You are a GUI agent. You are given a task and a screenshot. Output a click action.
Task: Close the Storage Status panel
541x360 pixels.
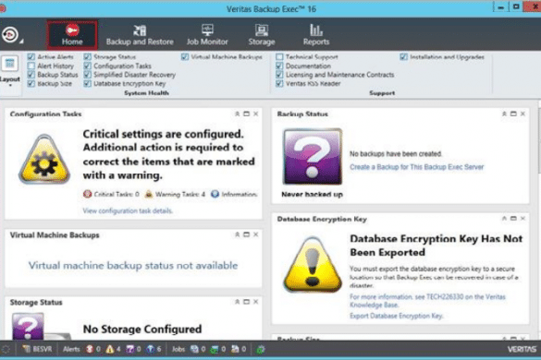pos(255,302)
